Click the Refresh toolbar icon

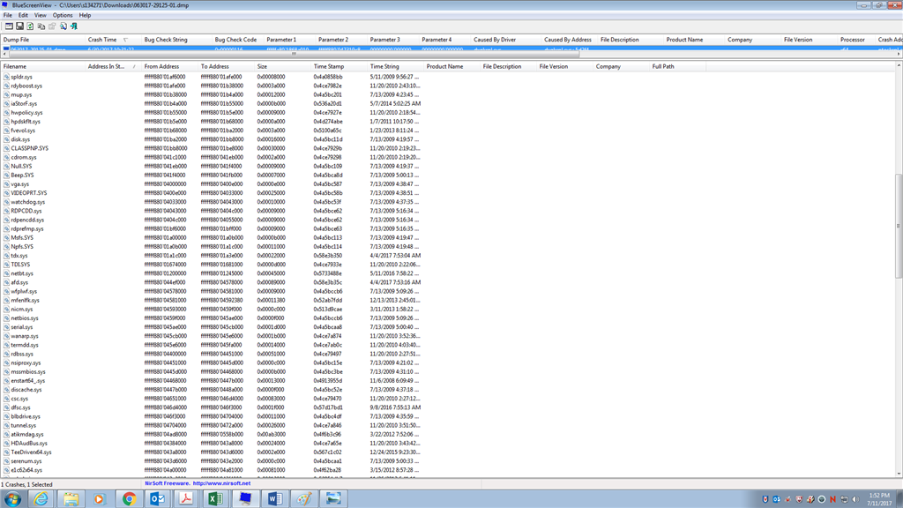click(x=30, y=26)
